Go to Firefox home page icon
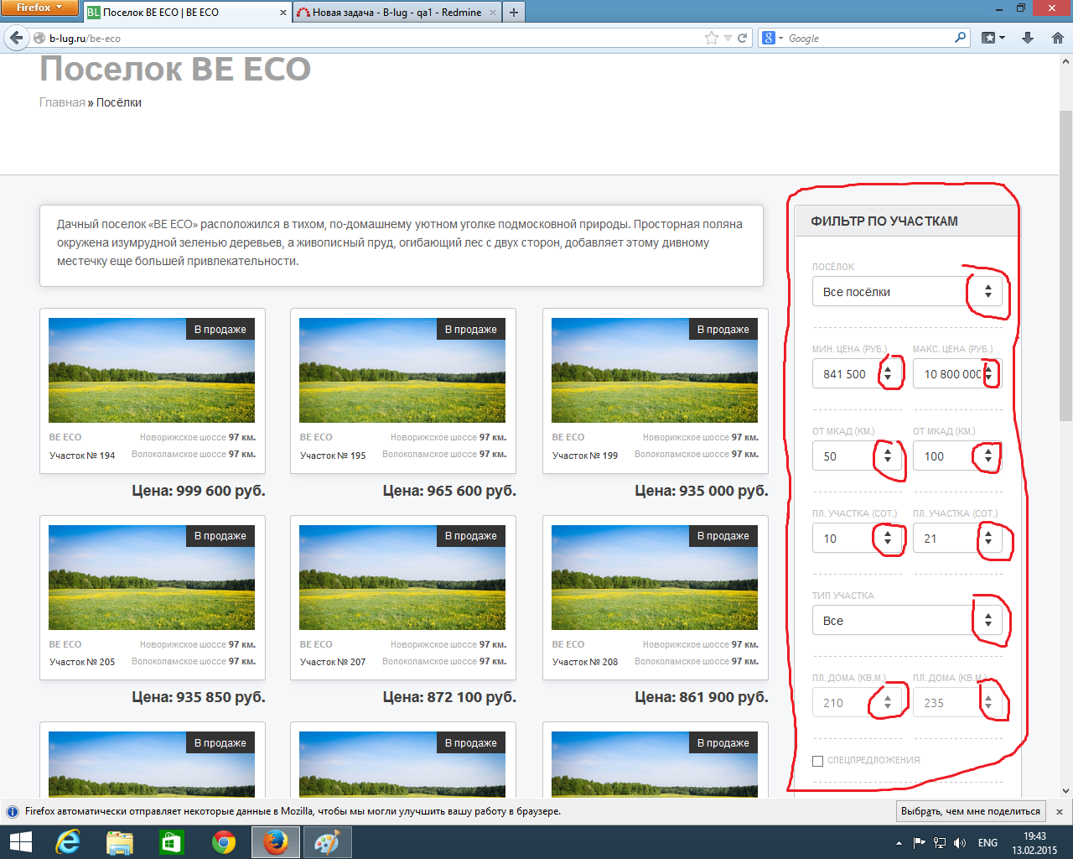 (1057, 38)
